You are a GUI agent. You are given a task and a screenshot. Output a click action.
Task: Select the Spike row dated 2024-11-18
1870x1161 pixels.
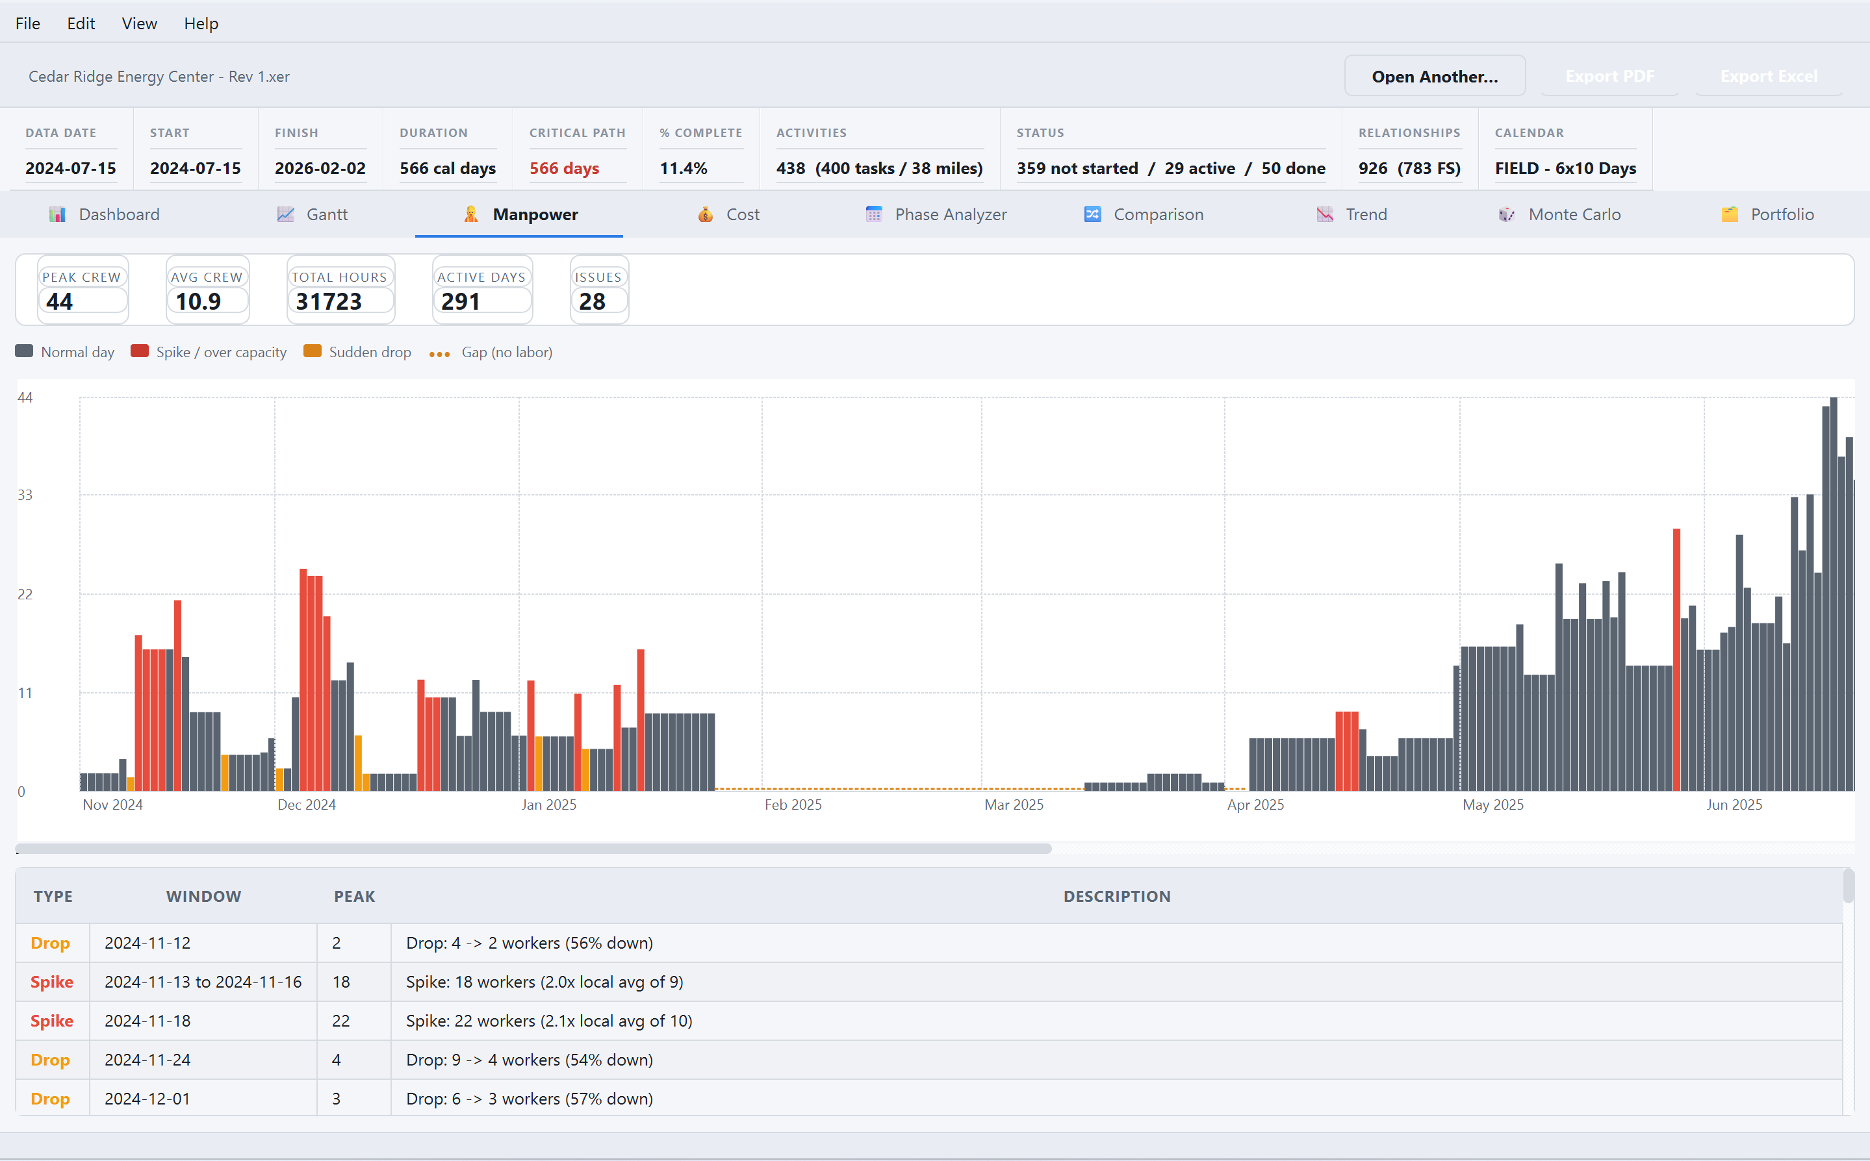coord(929,1021)
